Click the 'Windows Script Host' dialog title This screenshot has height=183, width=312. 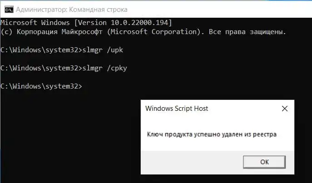click(x=177, y=109)
